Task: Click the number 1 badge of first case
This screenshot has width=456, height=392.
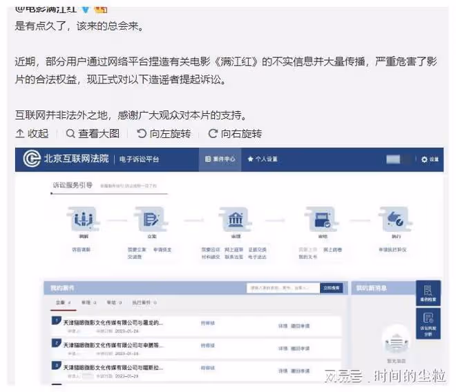Action: (56, 320)
